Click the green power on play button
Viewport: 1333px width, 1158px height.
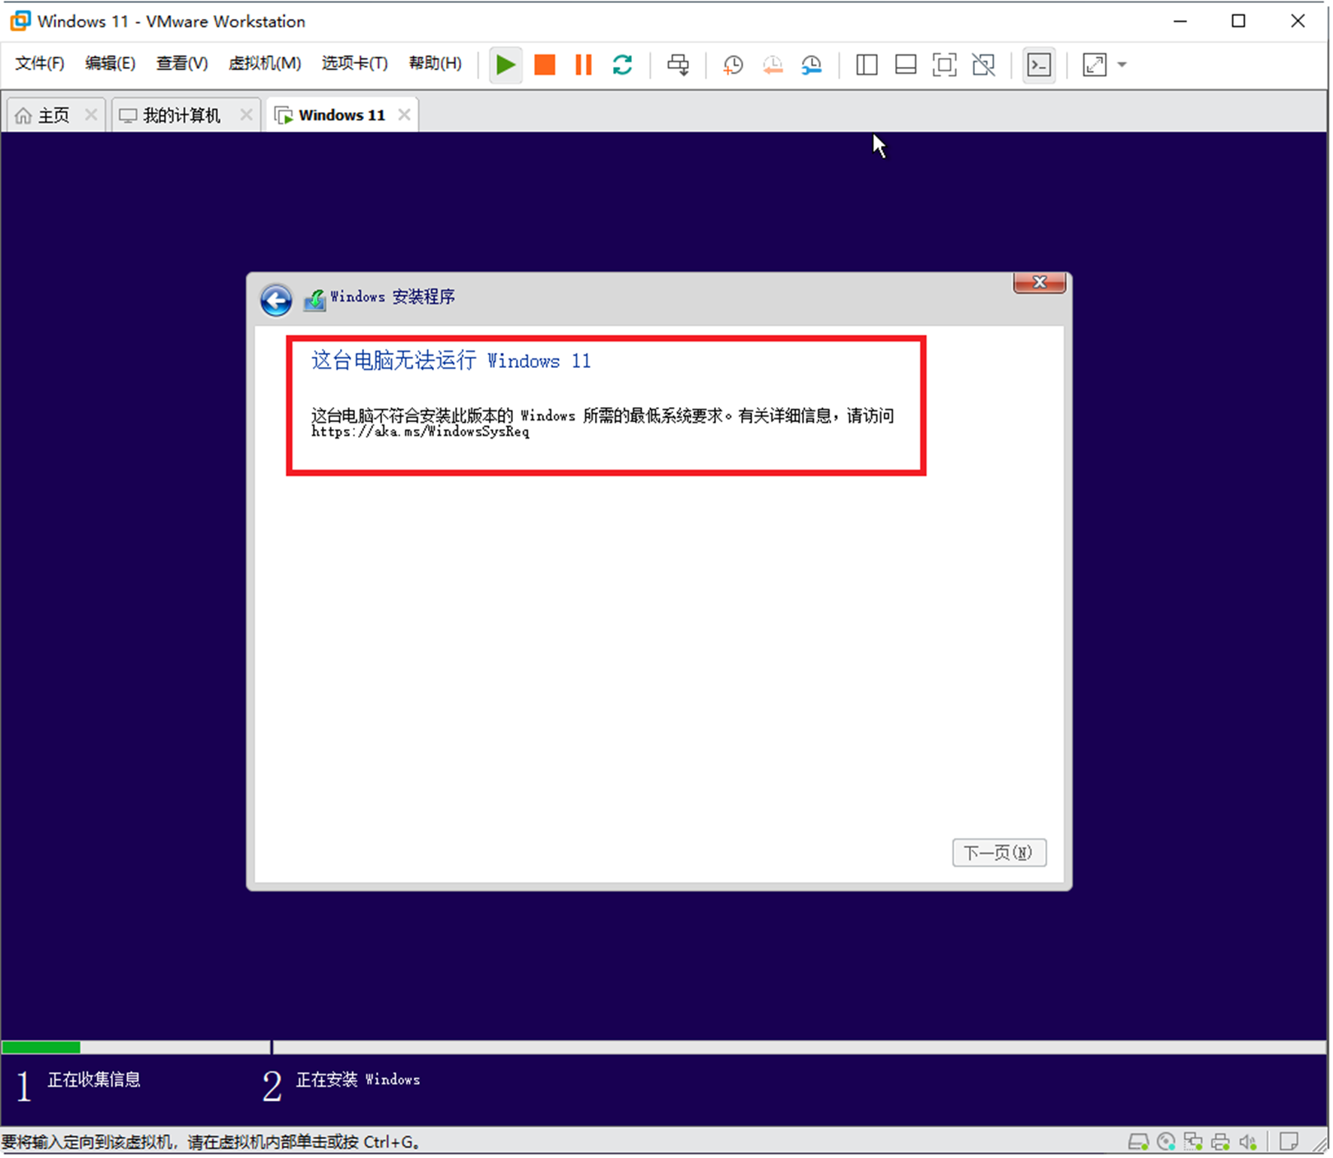tap(506, 65)
